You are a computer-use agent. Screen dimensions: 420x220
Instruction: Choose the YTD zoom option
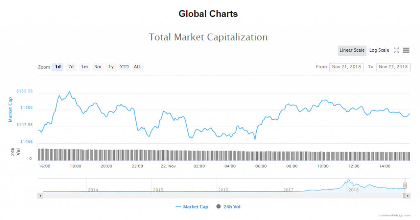[x=124, y=67]
